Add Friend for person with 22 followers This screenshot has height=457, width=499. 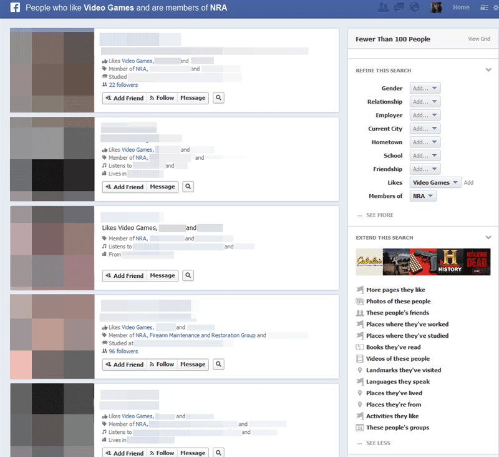[x=124, y=98]
